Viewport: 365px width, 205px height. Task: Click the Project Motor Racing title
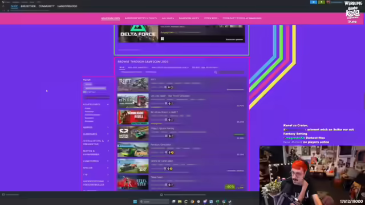point(162,128)
